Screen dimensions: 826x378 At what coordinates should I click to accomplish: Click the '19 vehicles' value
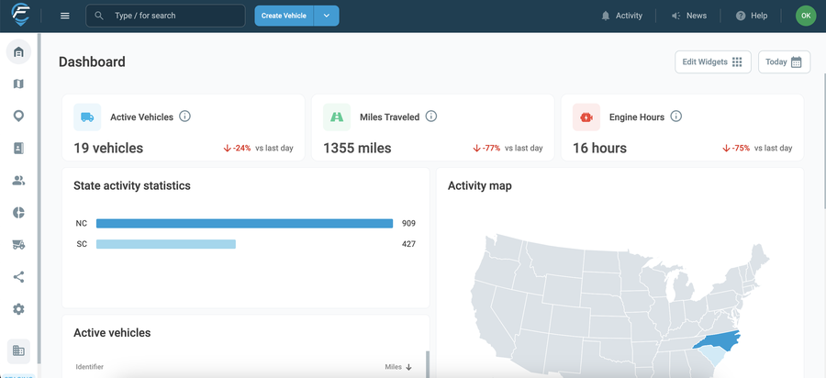(108, 148)
